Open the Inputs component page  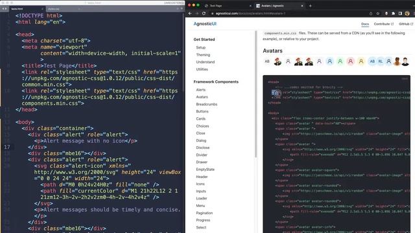coord(201,191)
